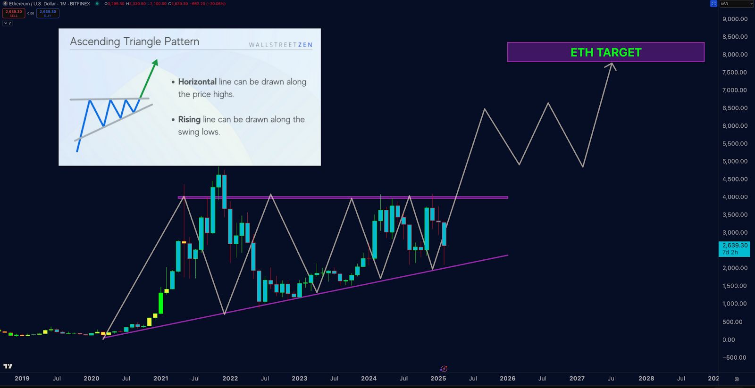This screenshot has height=388, width=755.
Task: Click the Ethereum symbol logo icon
Action: 5,3
